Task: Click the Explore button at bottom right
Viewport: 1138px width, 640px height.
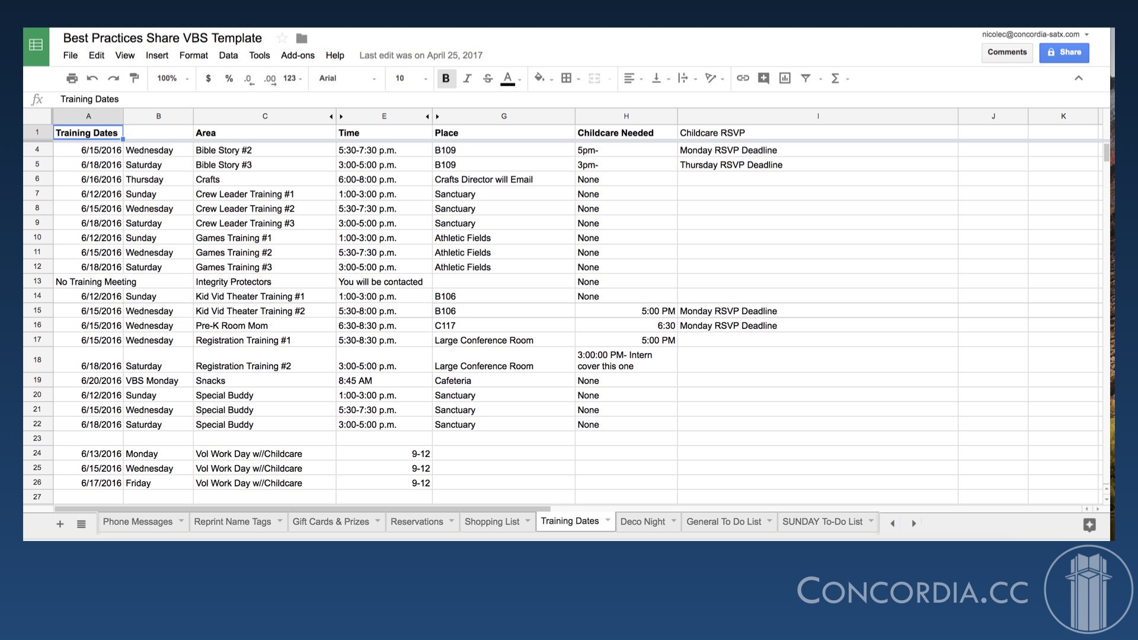Action: pos(1089,524)
